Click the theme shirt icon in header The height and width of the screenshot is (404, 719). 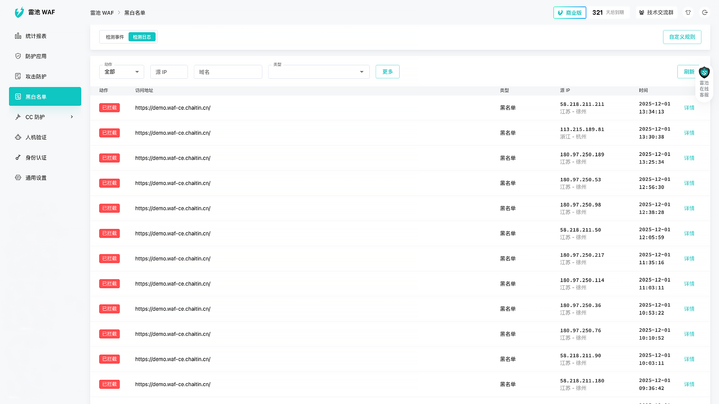coord(688,13)
